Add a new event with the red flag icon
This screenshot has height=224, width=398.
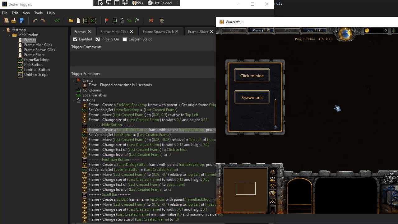click(107, 21)
